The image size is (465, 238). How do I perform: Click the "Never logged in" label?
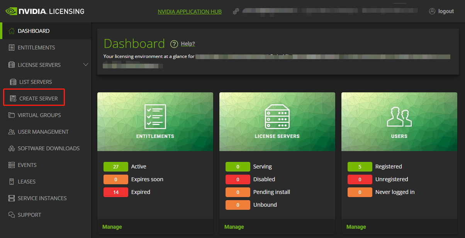point(395,192)
